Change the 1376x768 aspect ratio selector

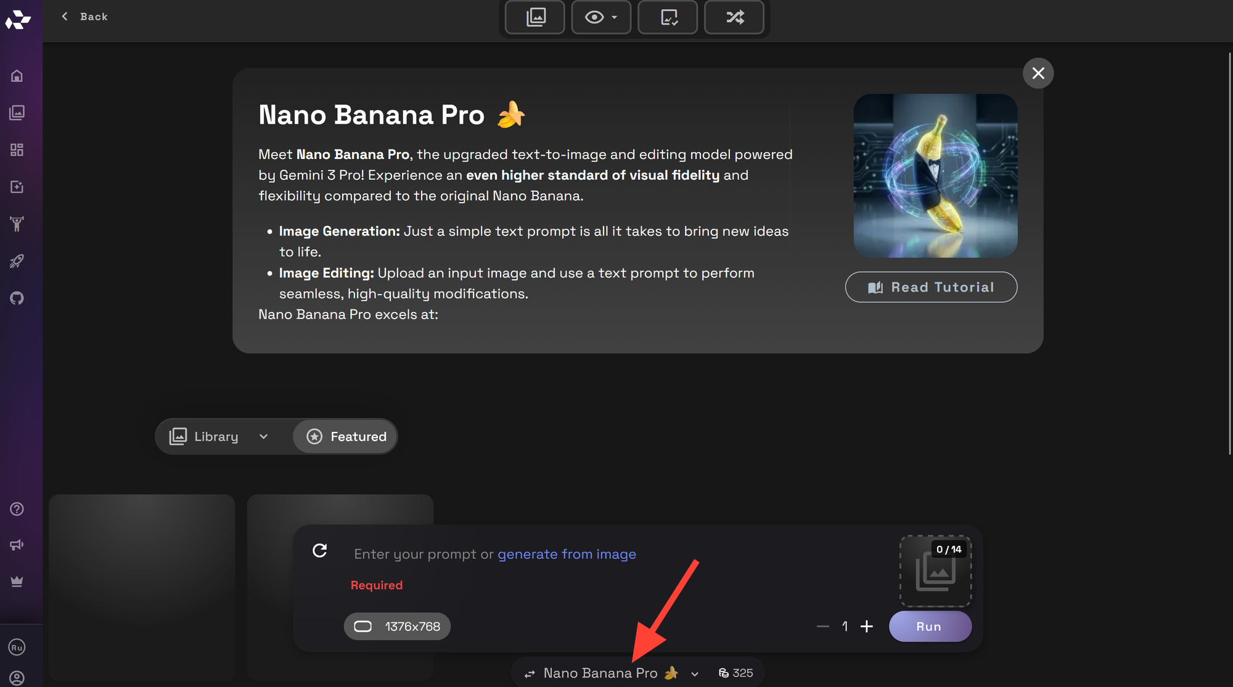(x=397, y=627)
